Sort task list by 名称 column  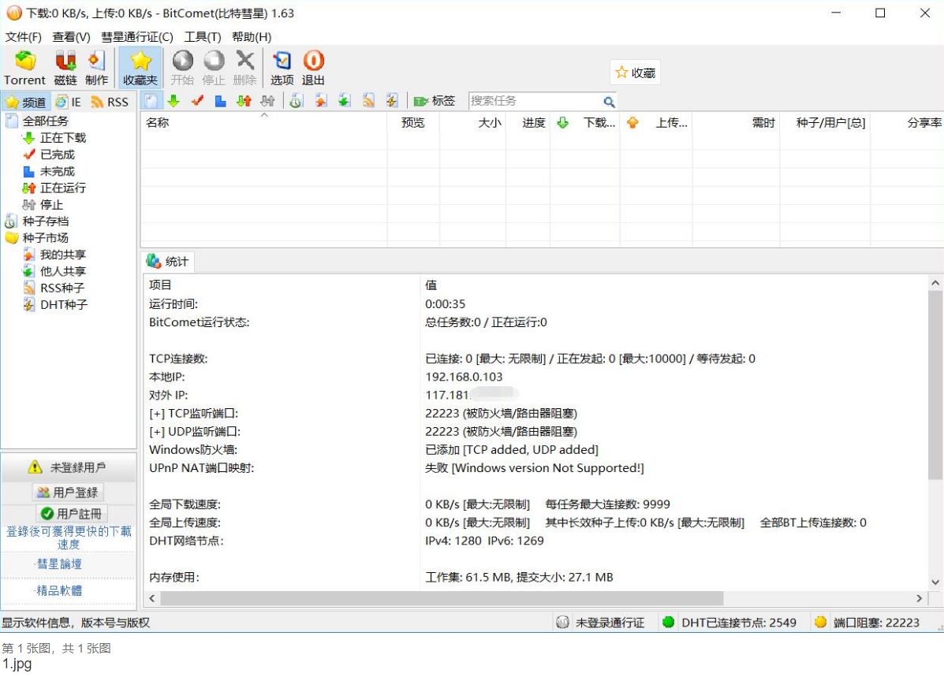(x=263, y=123)
